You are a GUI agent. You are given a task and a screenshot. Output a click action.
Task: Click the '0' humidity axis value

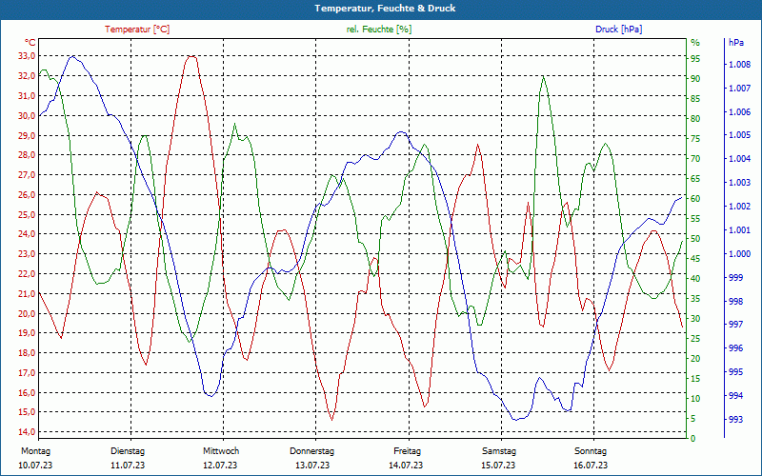coord(693,439)
